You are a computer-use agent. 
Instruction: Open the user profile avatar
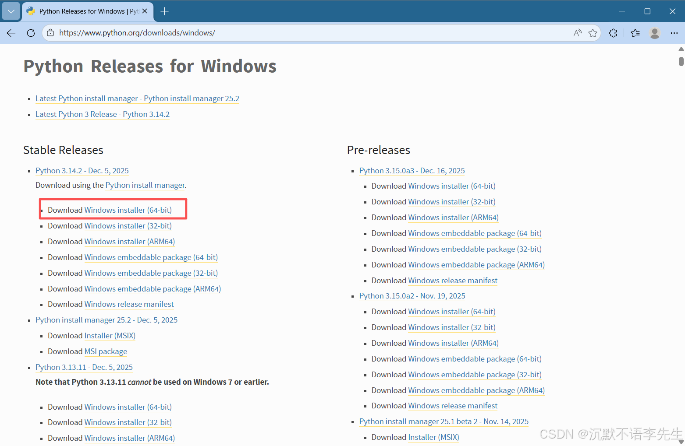(x=655, y=33)
